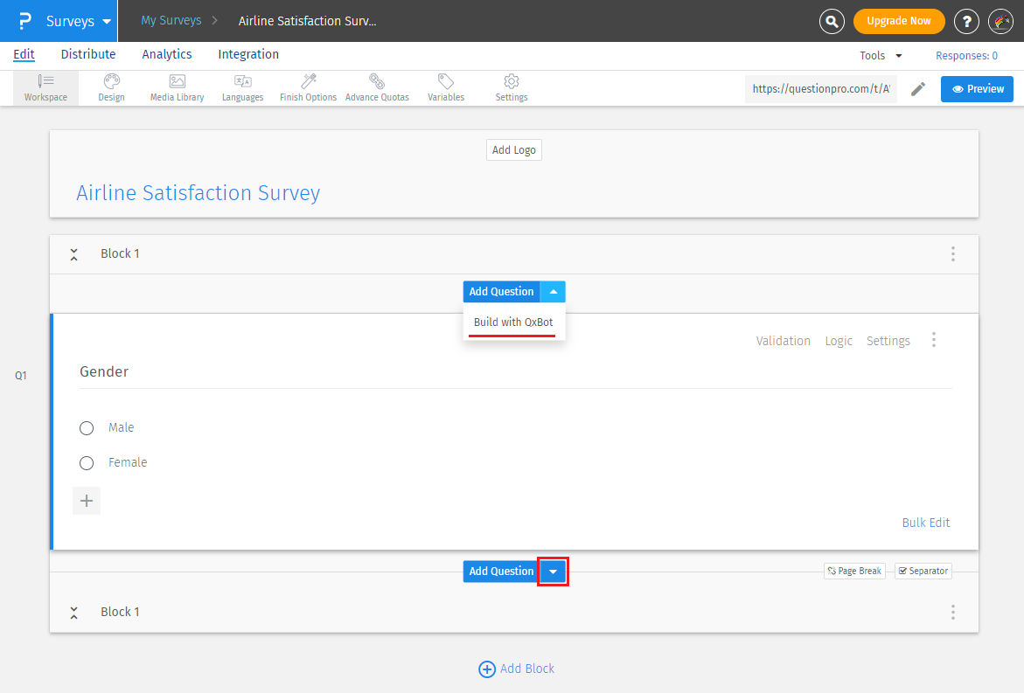Collapse the first Block 1 section
The height and width of the screenshot is (693, 1024).
[74, 254]
